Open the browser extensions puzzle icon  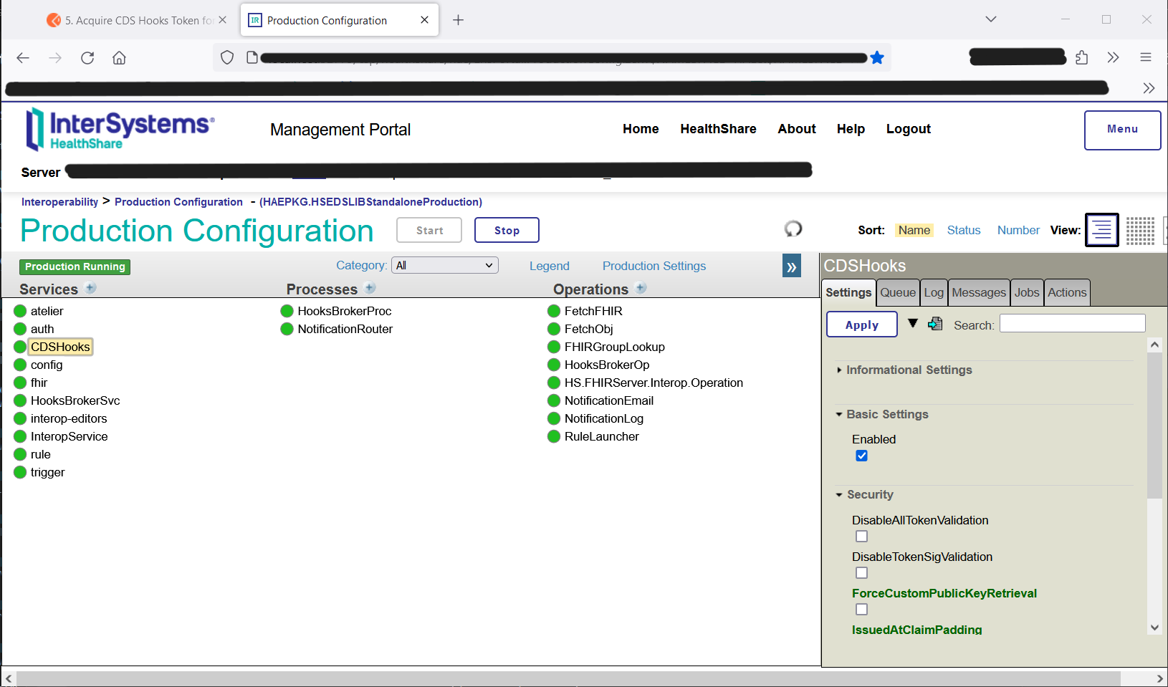pos(1082,58)
